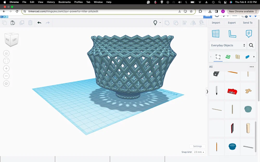
Task: Select the Mirror tool icon
Action: (193, 23)
